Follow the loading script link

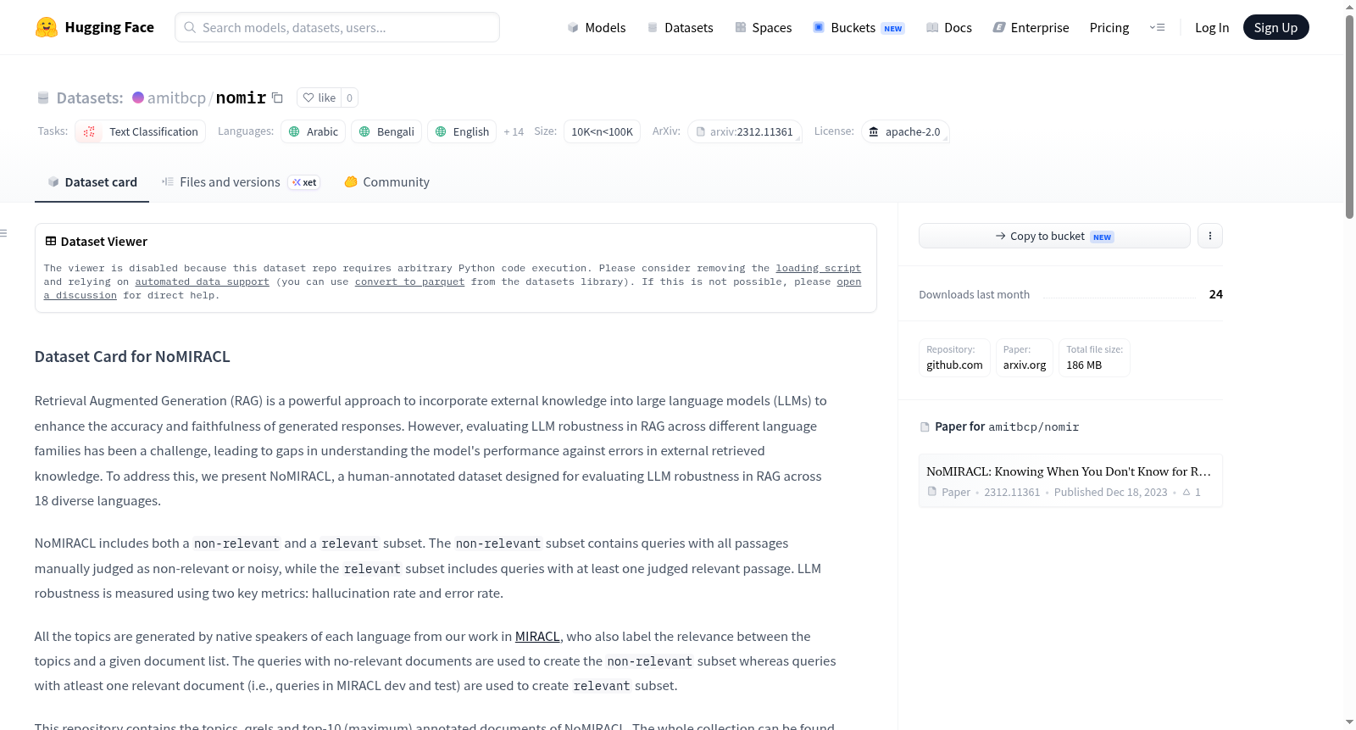coord(818,268)
